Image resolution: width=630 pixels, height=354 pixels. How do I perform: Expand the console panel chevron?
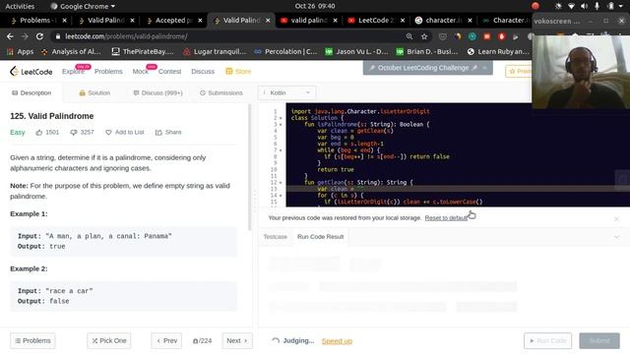click(x=617, y=237)
